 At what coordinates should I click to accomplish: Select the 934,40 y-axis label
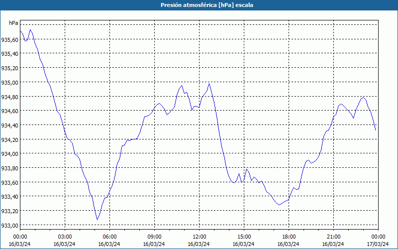click(10, 125)
